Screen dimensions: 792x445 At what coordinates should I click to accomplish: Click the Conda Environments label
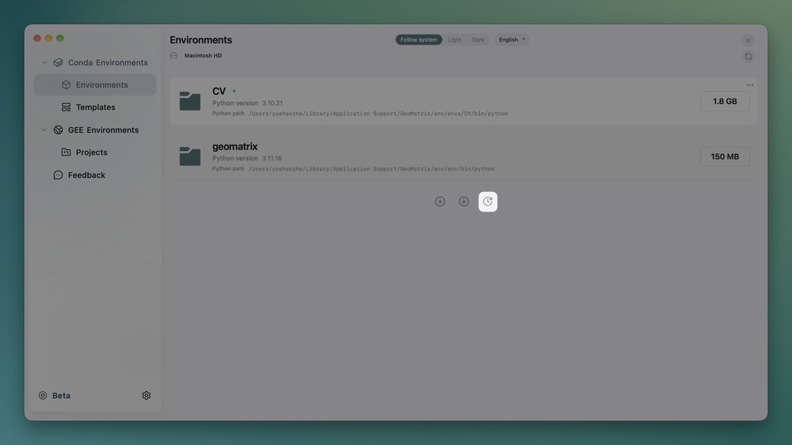click(108, 63)
